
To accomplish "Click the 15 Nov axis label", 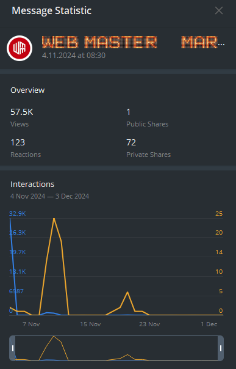I will (x=90, y=324).
